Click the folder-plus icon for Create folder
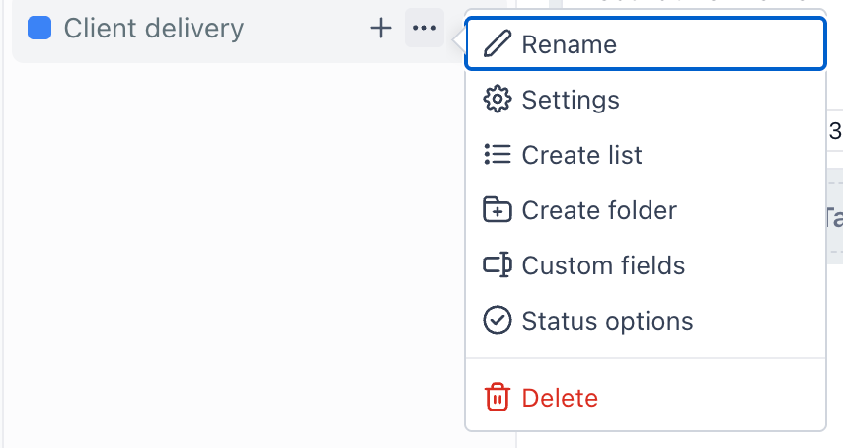 [x=498, y=210]
